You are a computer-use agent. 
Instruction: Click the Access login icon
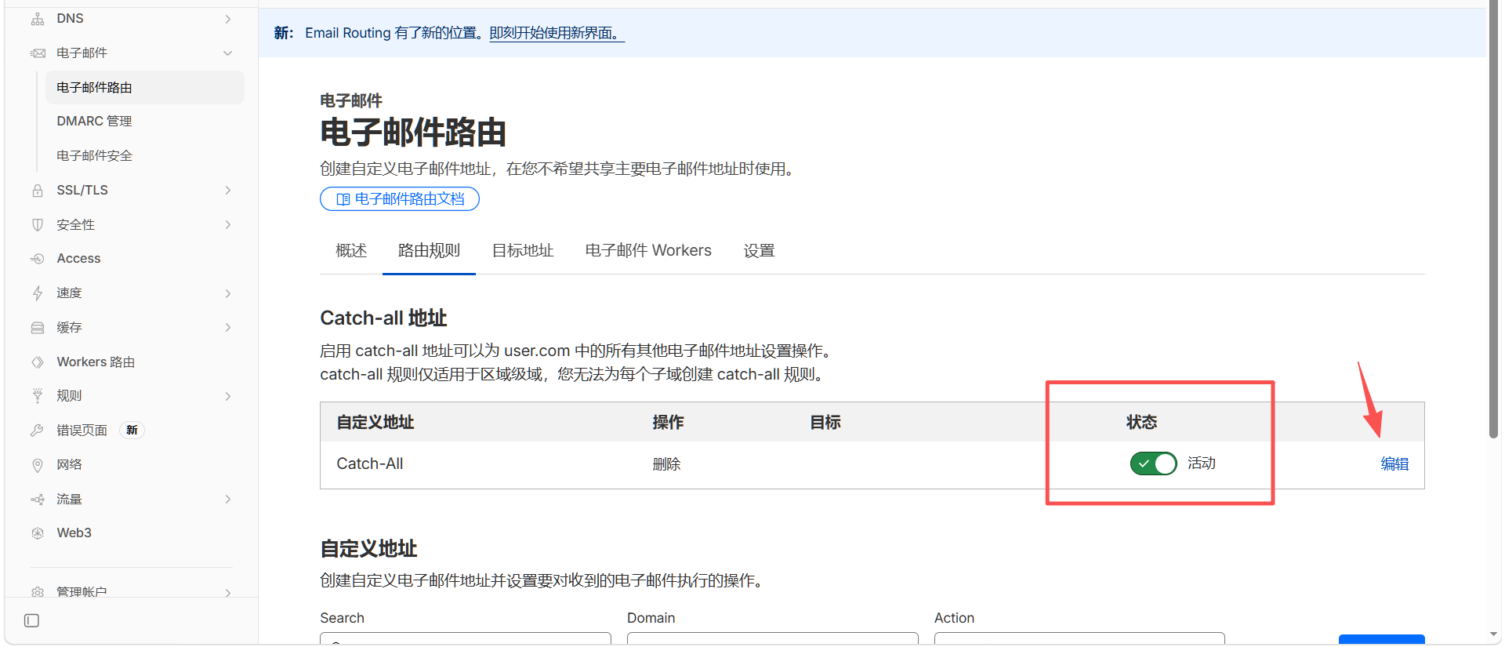(x=38, y=259)
